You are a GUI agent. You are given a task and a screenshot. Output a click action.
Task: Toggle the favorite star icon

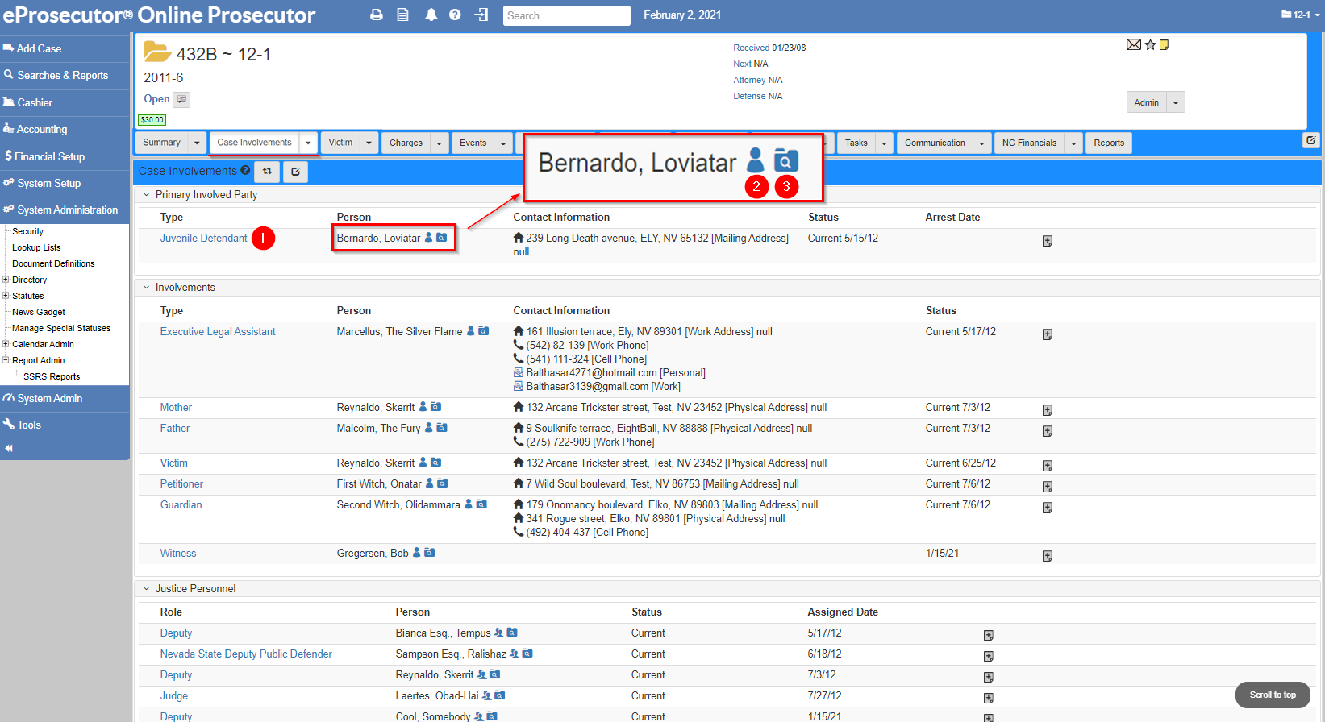(x=1151, y=44)
